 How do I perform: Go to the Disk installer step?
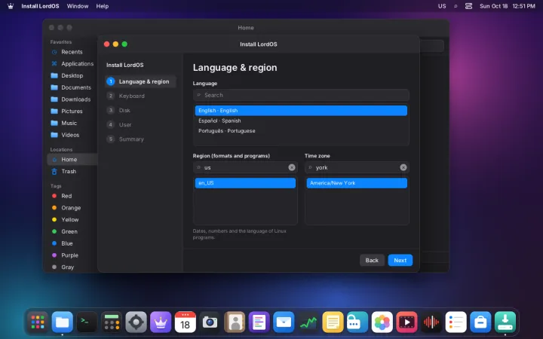(140, 110)
